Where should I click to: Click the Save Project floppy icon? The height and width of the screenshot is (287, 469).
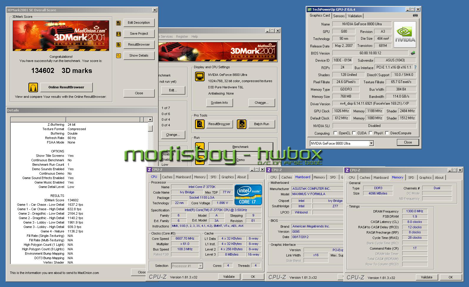(x=119, y=34)
